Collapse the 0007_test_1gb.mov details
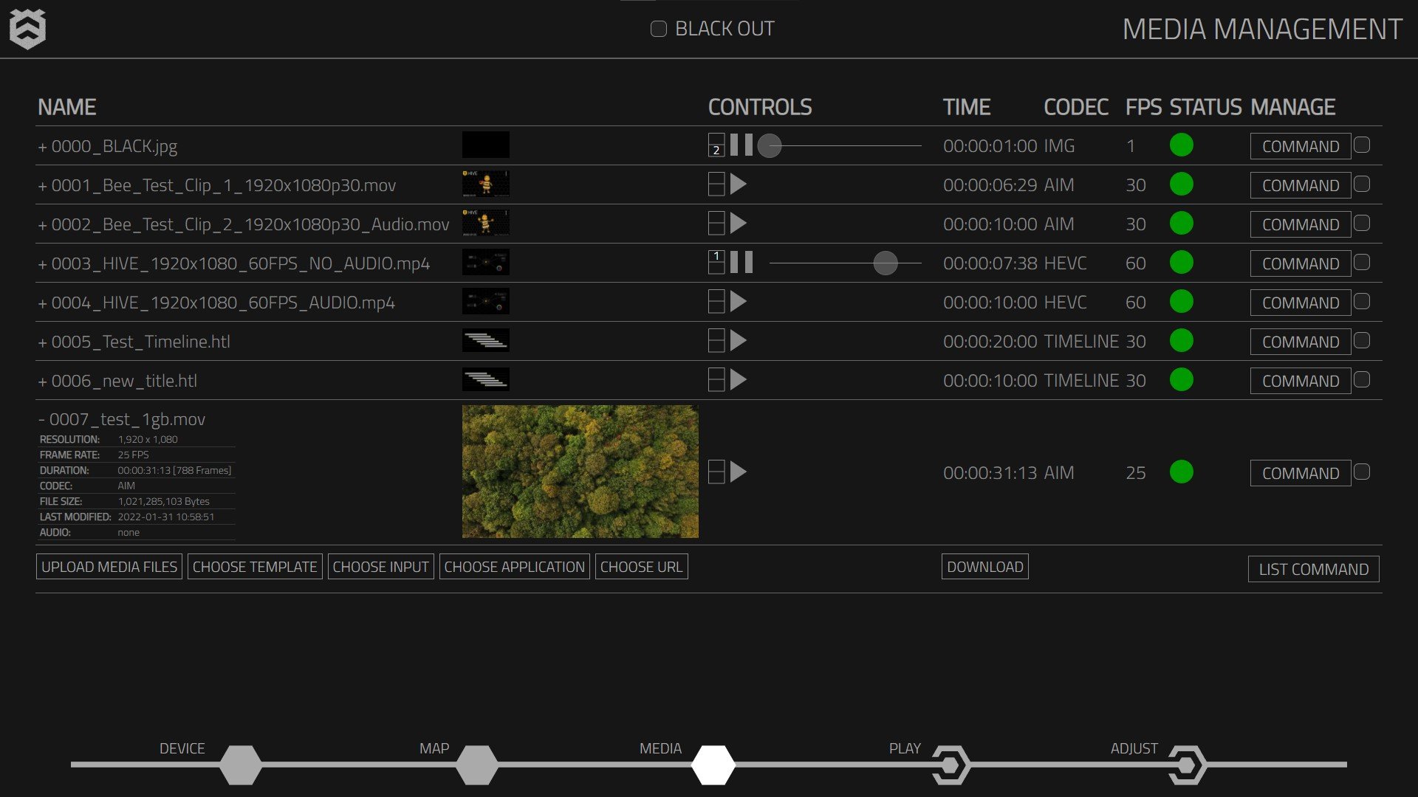The width and height of the screenshot is (1418, 797). [x=42, y=420]
